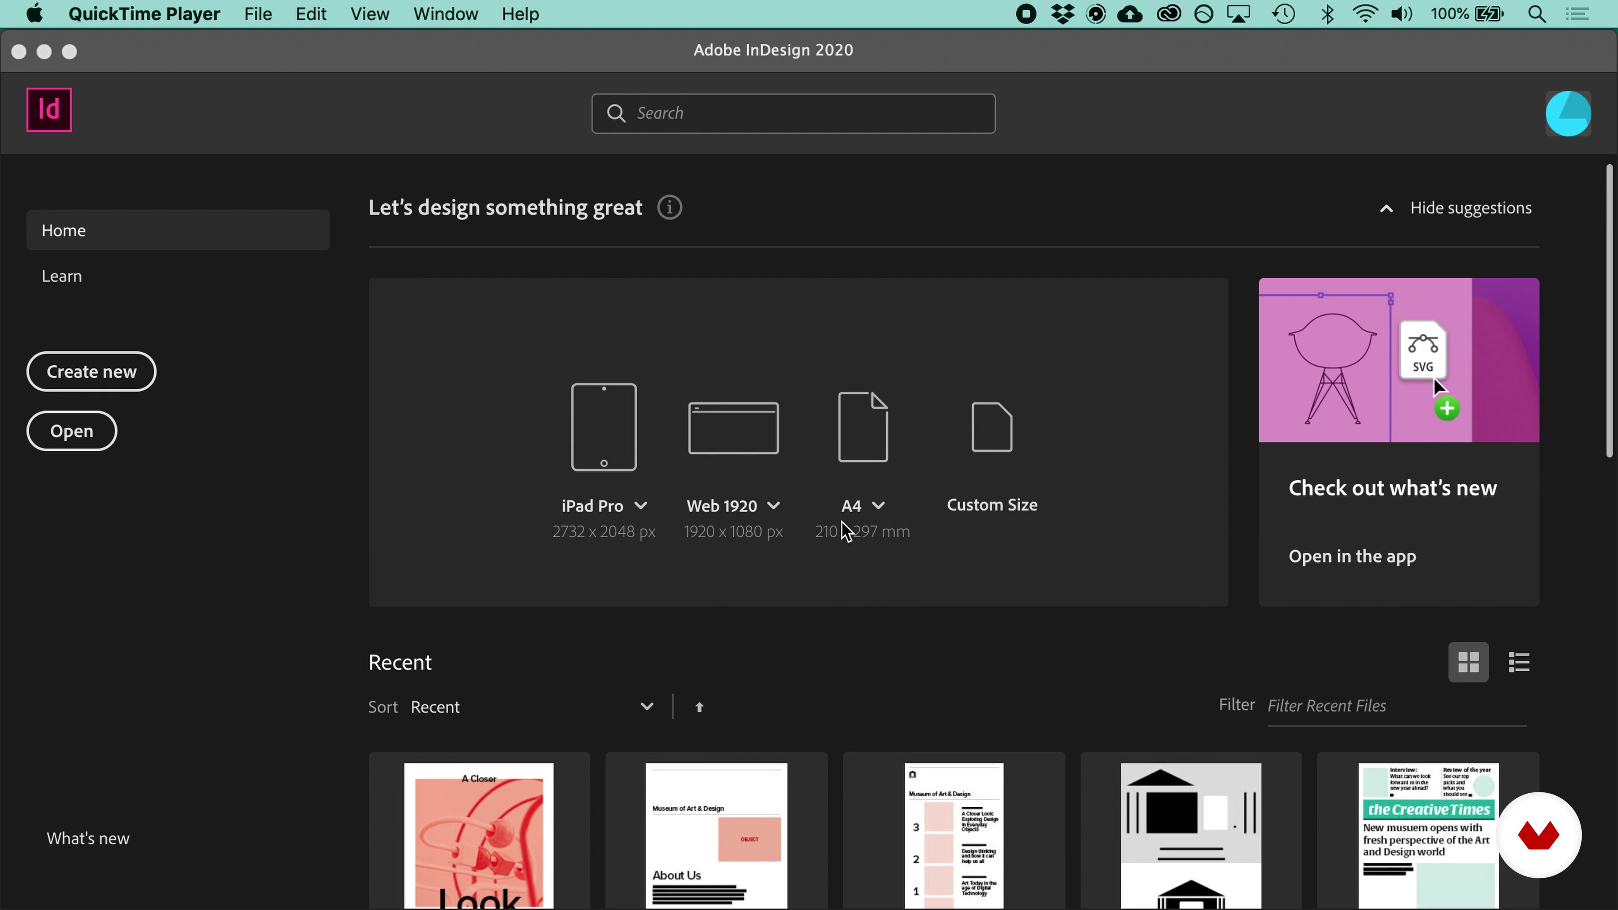Click the Create new button
This screenshot has height=910, width=1618.
tap(91, 371)
